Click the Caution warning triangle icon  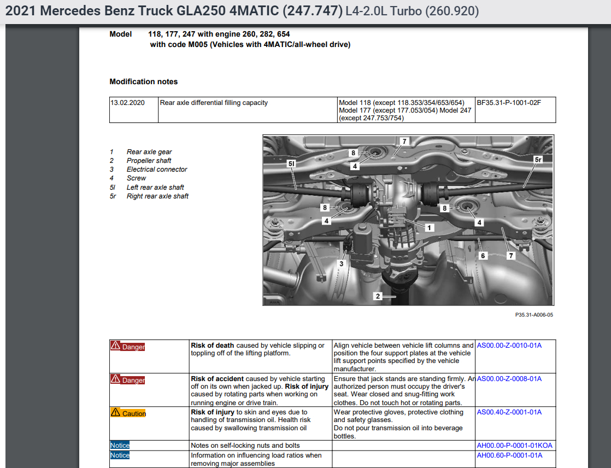coord(115,412)
